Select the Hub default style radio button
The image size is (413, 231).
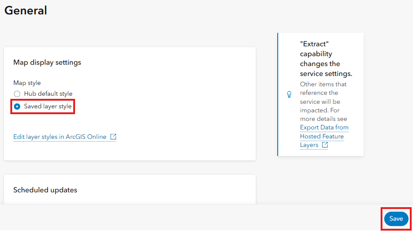17,94
